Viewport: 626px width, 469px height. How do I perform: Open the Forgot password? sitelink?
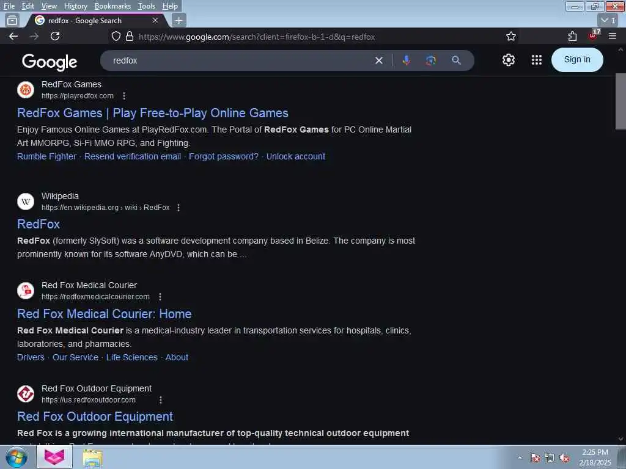[x=224, y=156]
